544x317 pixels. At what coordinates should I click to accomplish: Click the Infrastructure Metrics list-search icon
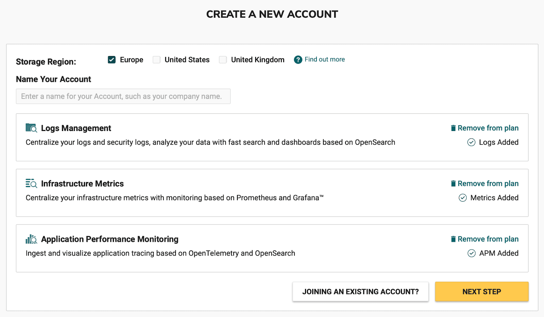pyautogui.click(x=31, y=183)
